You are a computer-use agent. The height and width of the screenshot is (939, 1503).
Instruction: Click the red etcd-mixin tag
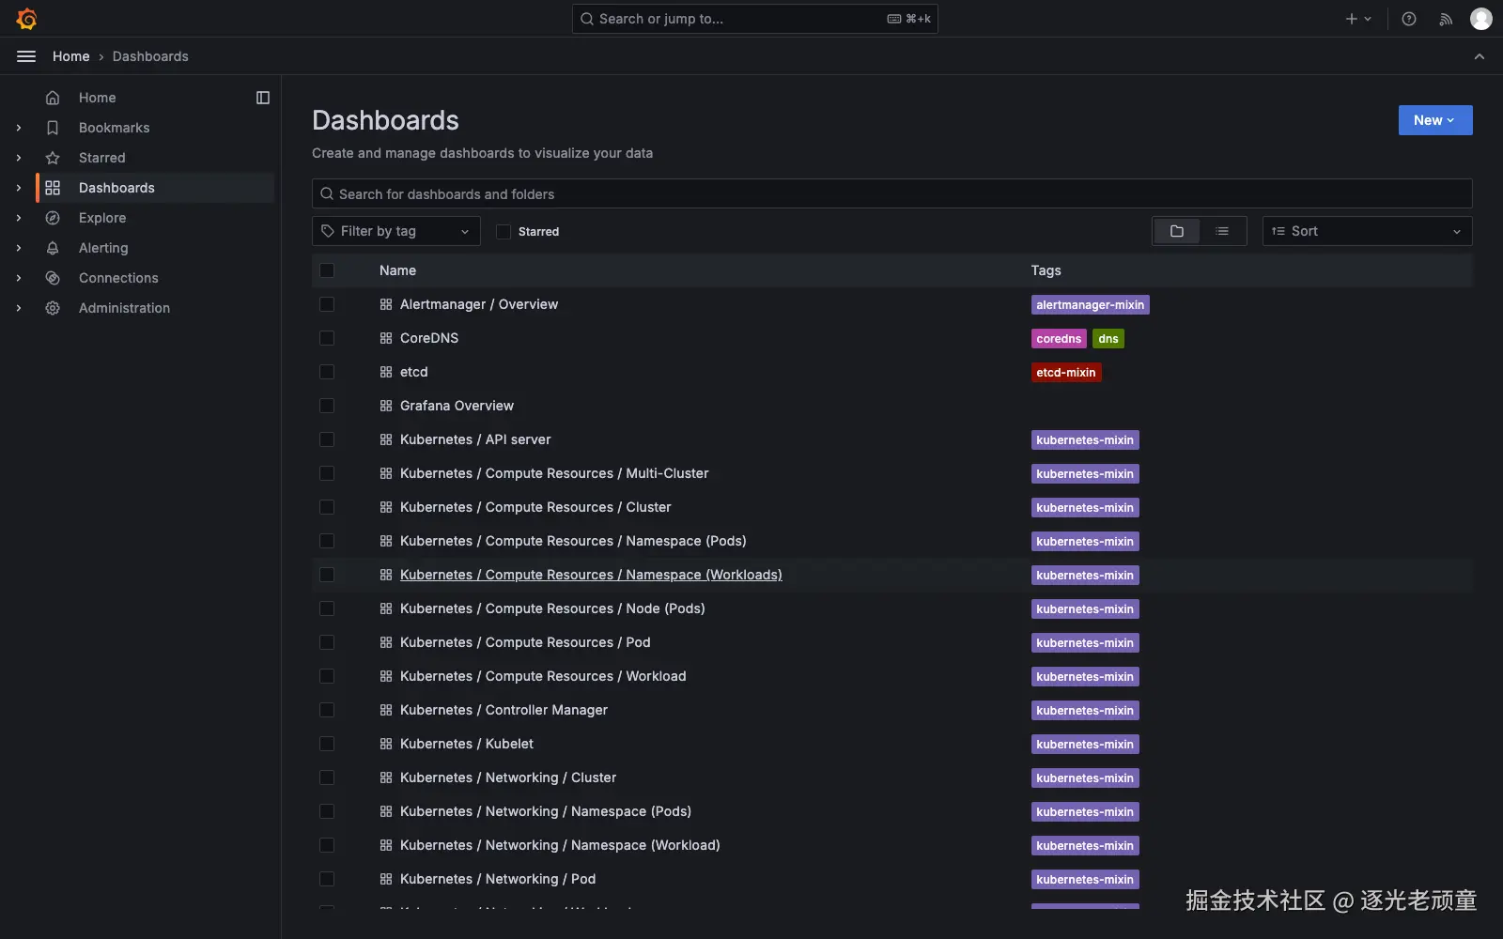point(1066,373)
